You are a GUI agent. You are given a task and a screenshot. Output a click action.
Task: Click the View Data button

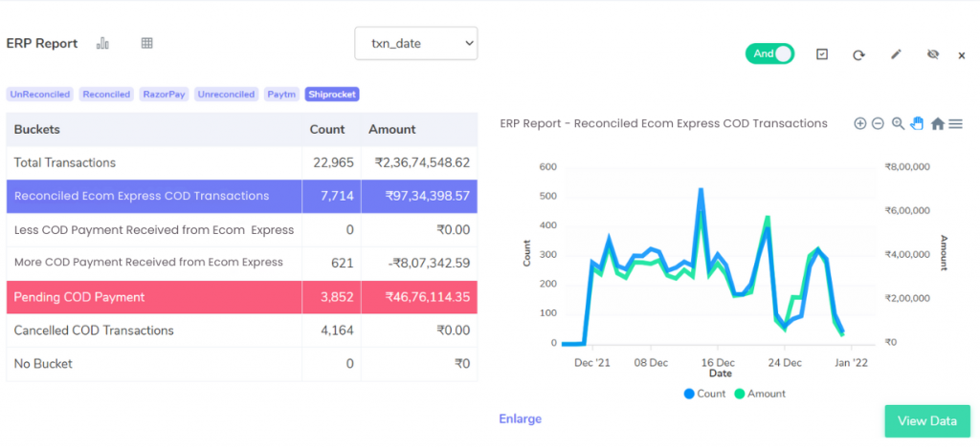click(926, 421)
